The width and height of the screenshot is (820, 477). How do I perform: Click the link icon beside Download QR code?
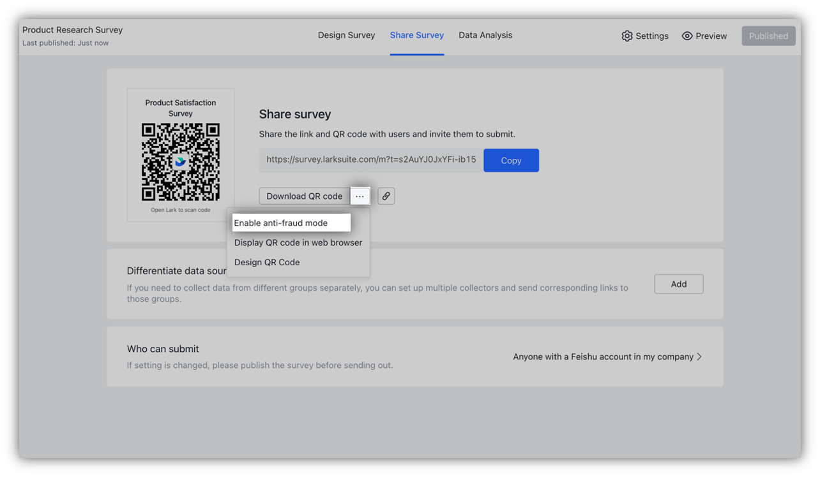(386, 196)
